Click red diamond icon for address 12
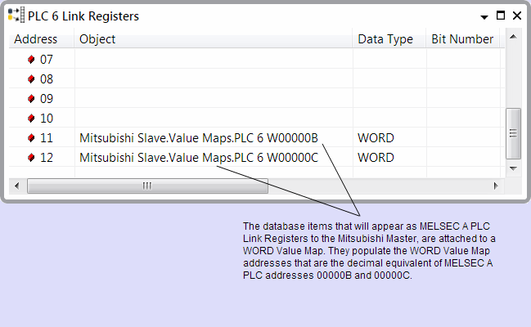The width and height of the screenshot is (531, 327). tap(31, 158)
